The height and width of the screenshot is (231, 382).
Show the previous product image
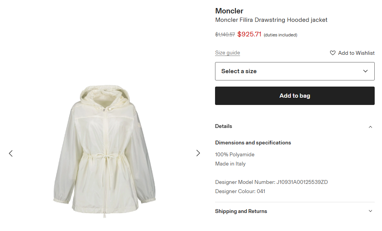pyautogui.click(x=11, y=153)
